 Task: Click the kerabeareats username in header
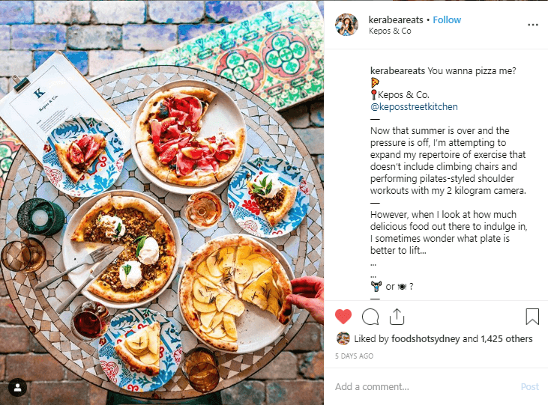click(x=396, y=20)
